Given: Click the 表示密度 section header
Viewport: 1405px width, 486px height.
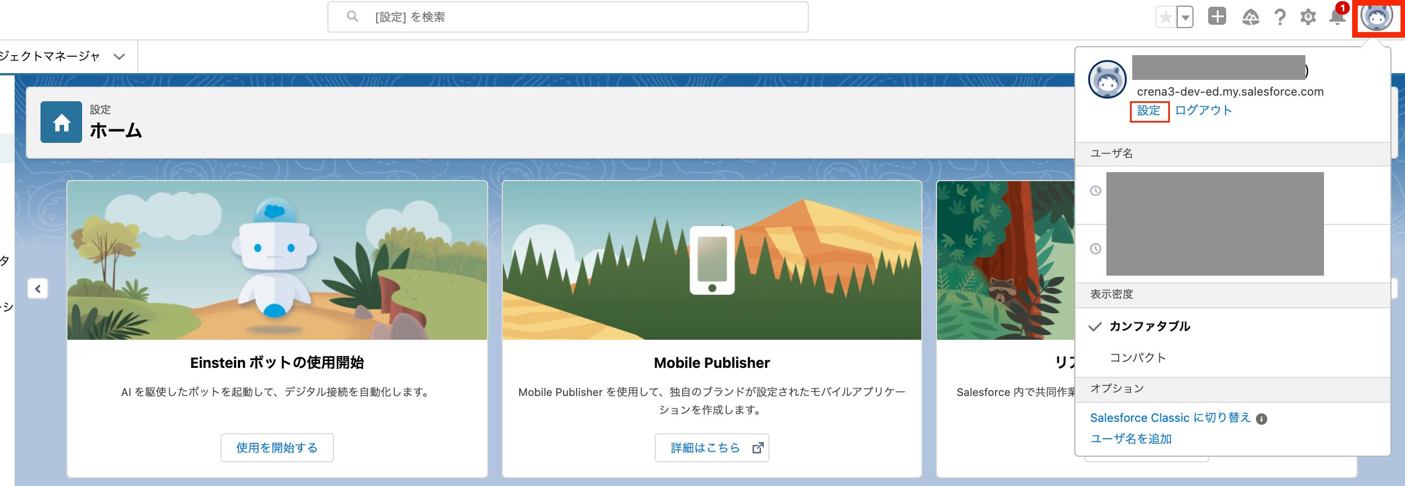Looking at the screenshot, I should [x=1233, y=294].
